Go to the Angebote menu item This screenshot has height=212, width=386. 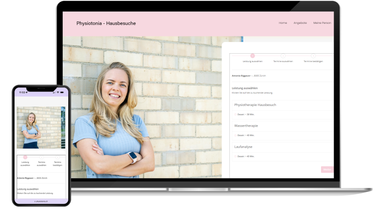(300, 23)
